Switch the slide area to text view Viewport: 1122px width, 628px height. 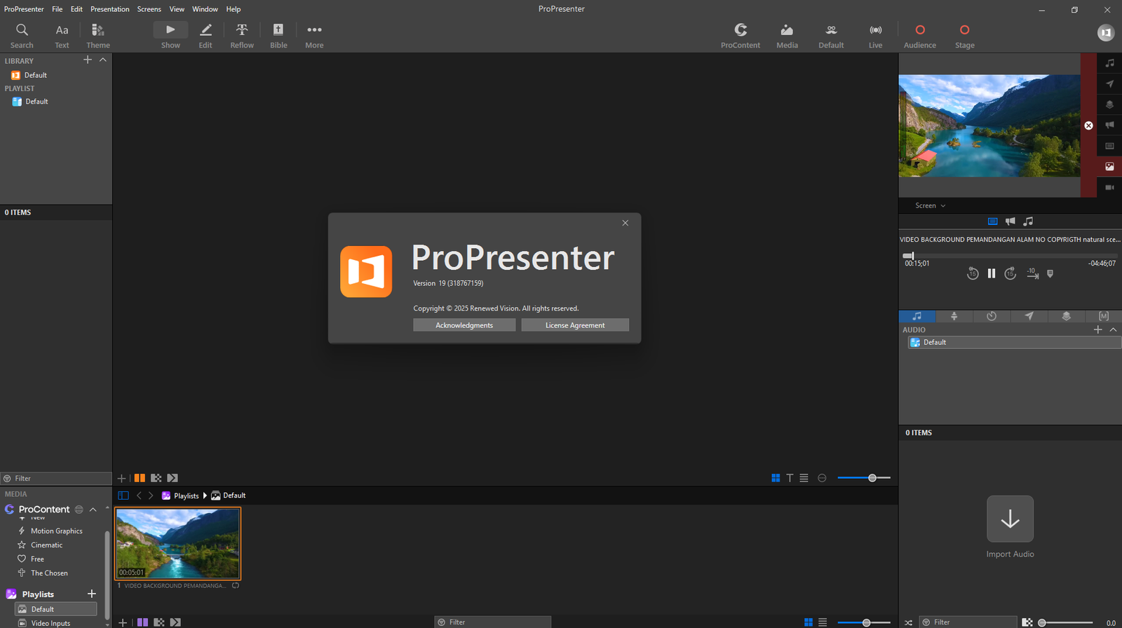[x=790, y=478]
